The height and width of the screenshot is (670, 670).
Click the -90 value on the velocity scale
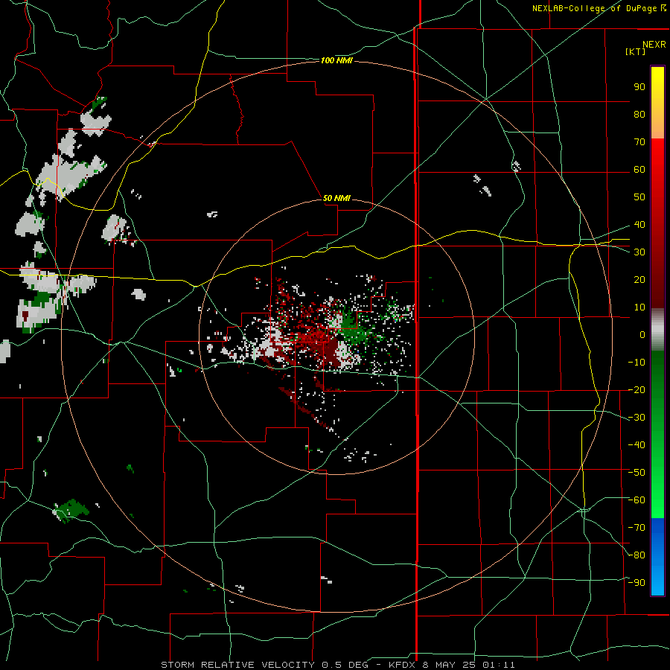pos(636,583)
